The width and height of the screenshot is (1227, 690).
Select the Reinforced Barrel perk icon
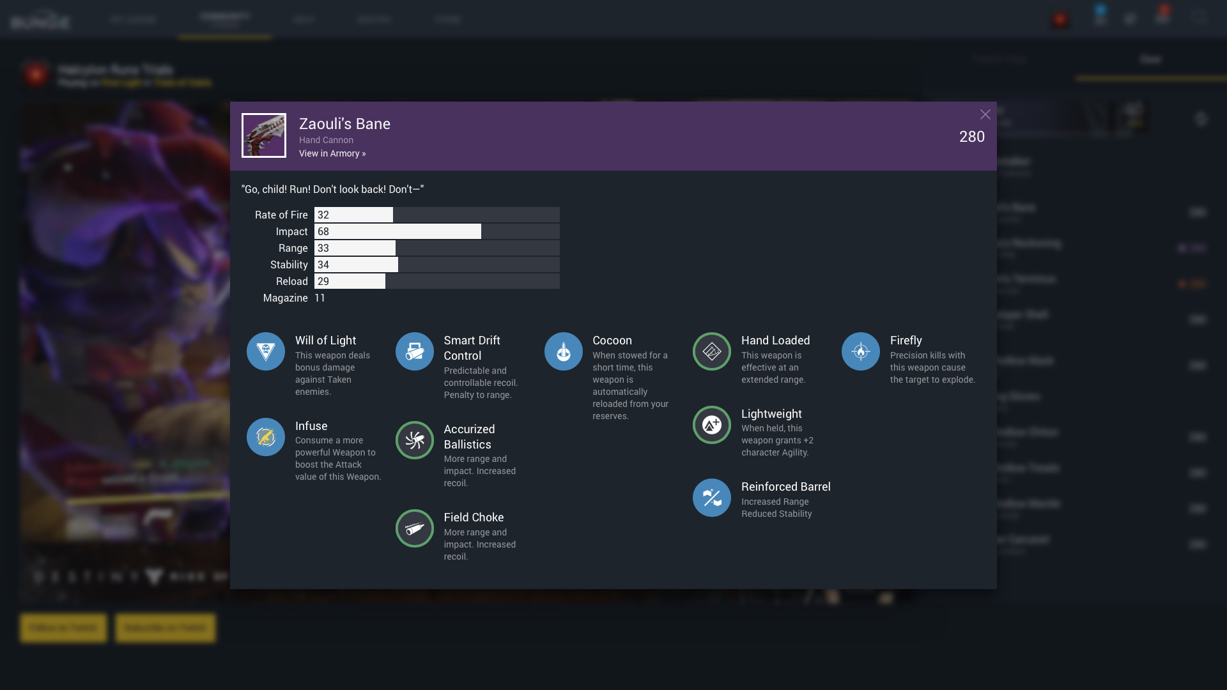pos(712,498)
